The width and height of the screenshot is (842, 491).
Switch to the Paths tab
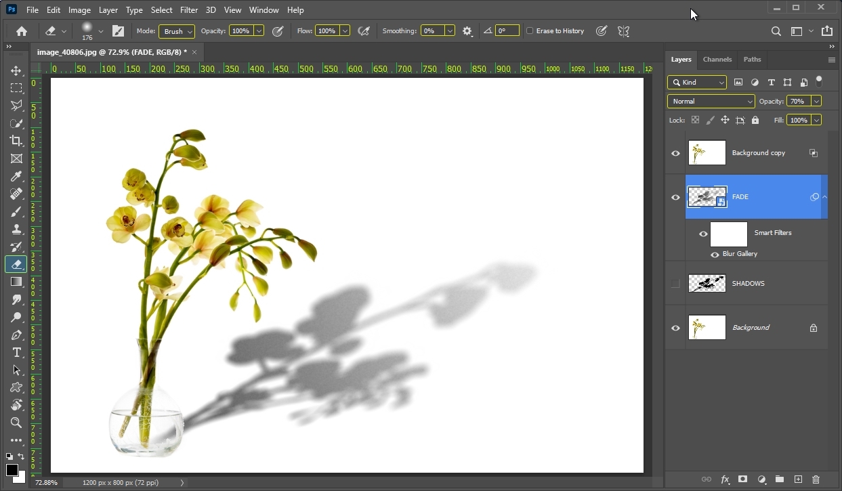coord(752,60)
